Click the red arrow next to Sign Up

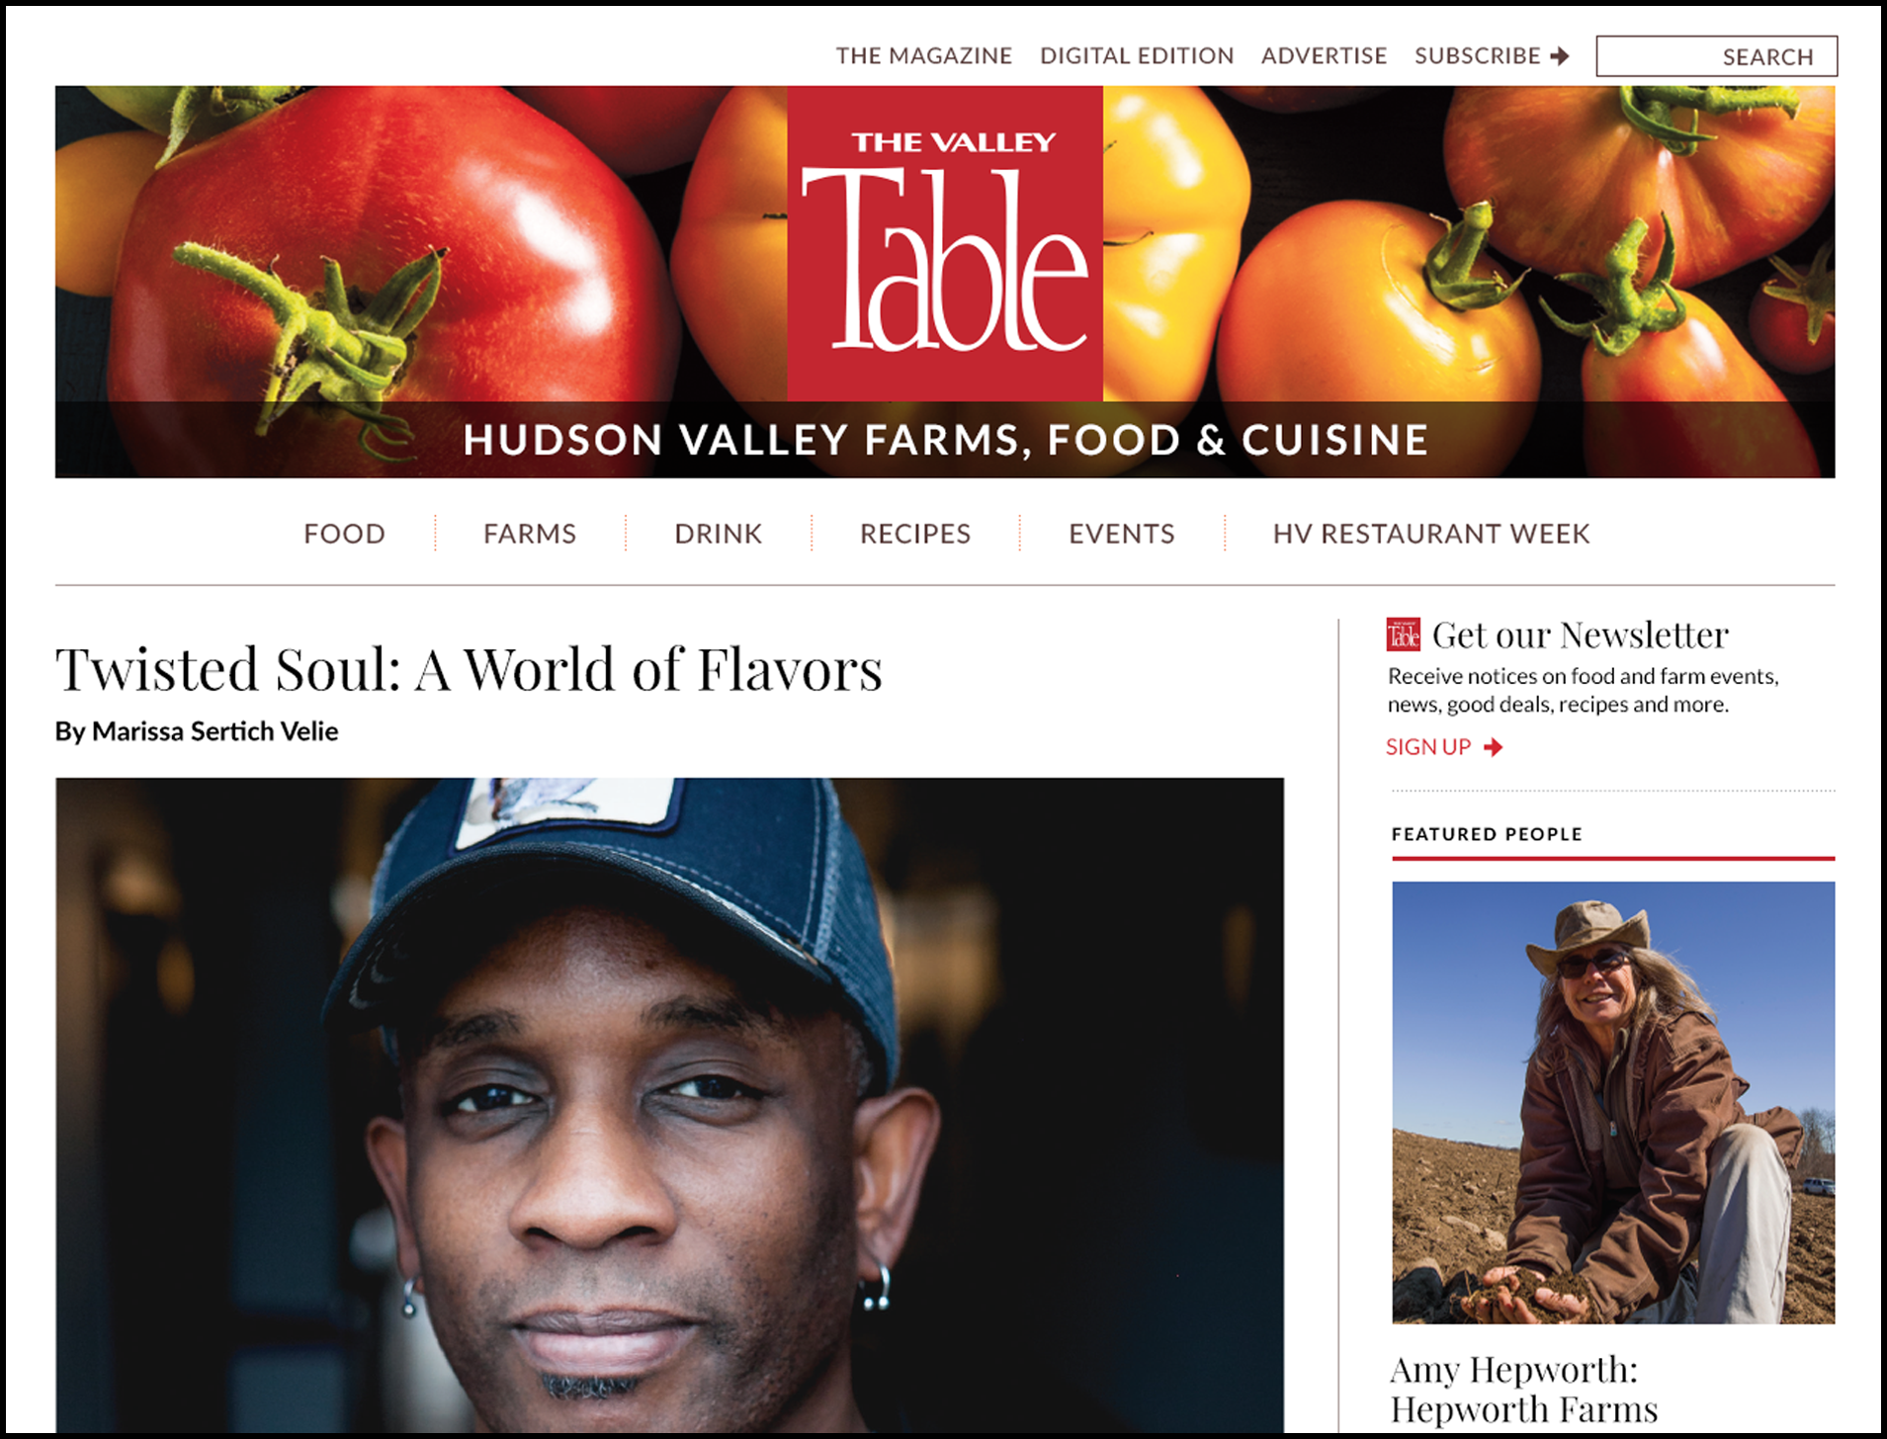coord(1494,747)
